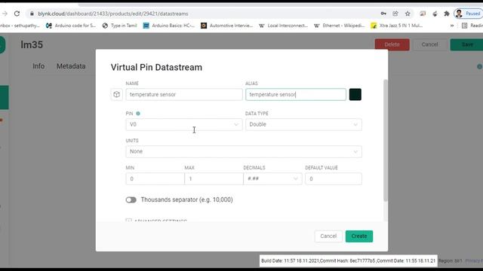Open the Data Type Double dropdown
This screenshot has height=271, width=483.
click(x=303, y=124)
